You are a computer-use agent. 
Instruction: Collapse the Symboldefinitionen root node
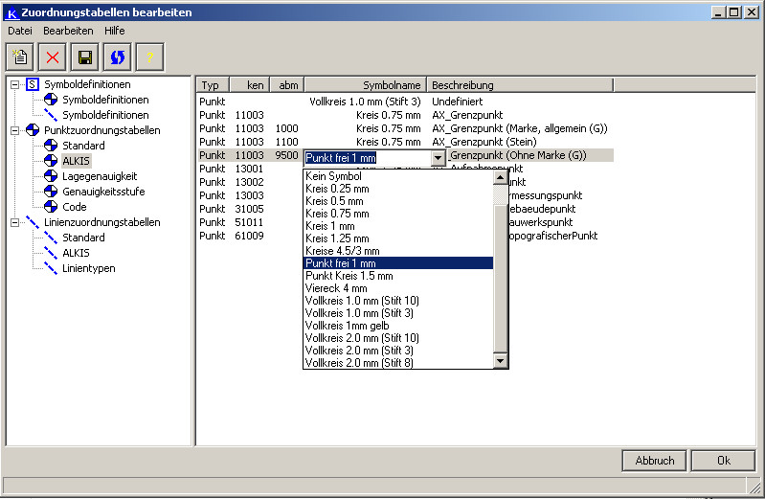pos(14,84)
